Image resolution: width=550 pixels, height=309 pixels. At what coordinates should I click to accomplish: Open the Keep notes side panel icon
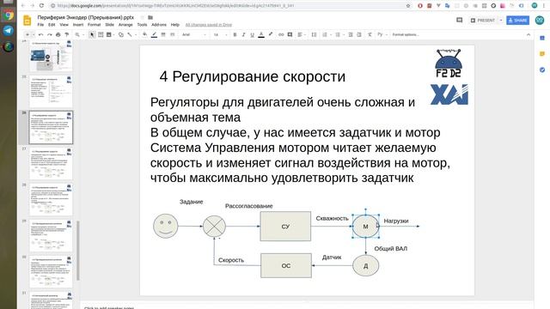click(542, 54)
